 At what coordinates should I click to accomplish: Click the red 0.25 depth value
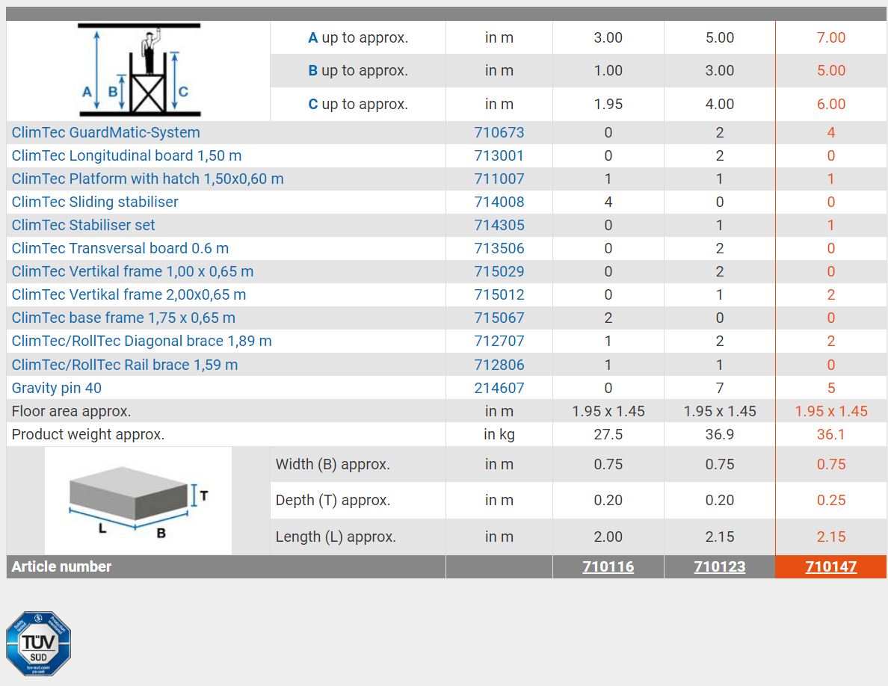point(830,501)
